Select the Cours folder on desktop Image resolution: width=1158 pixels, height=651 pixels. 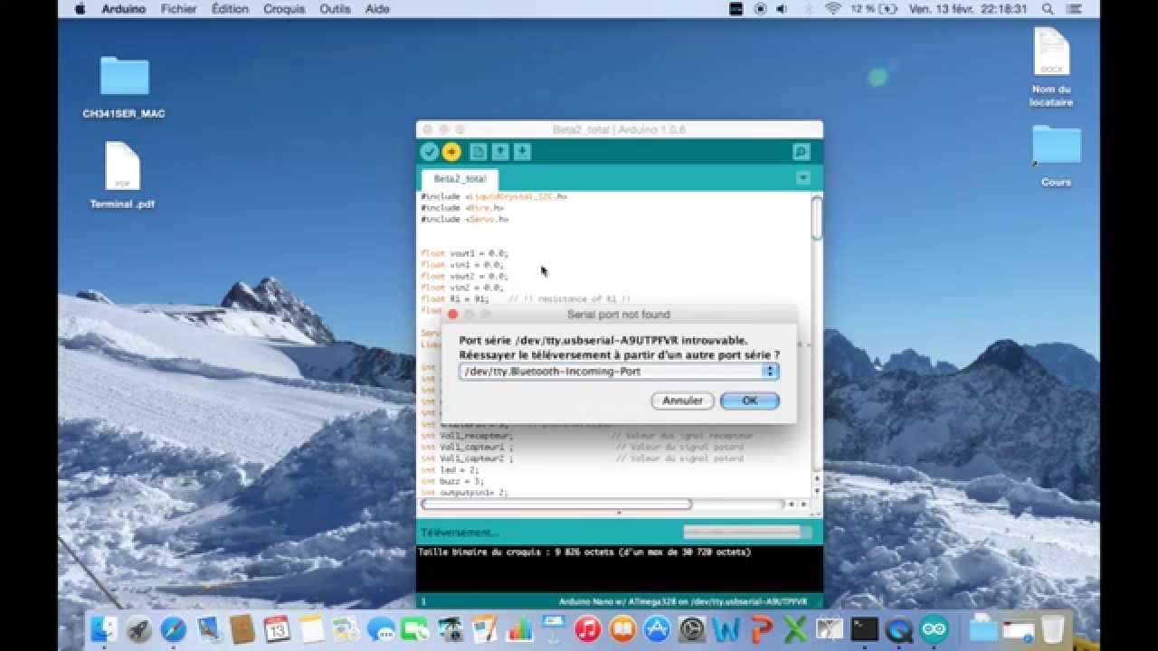(x=1056, y=156)
